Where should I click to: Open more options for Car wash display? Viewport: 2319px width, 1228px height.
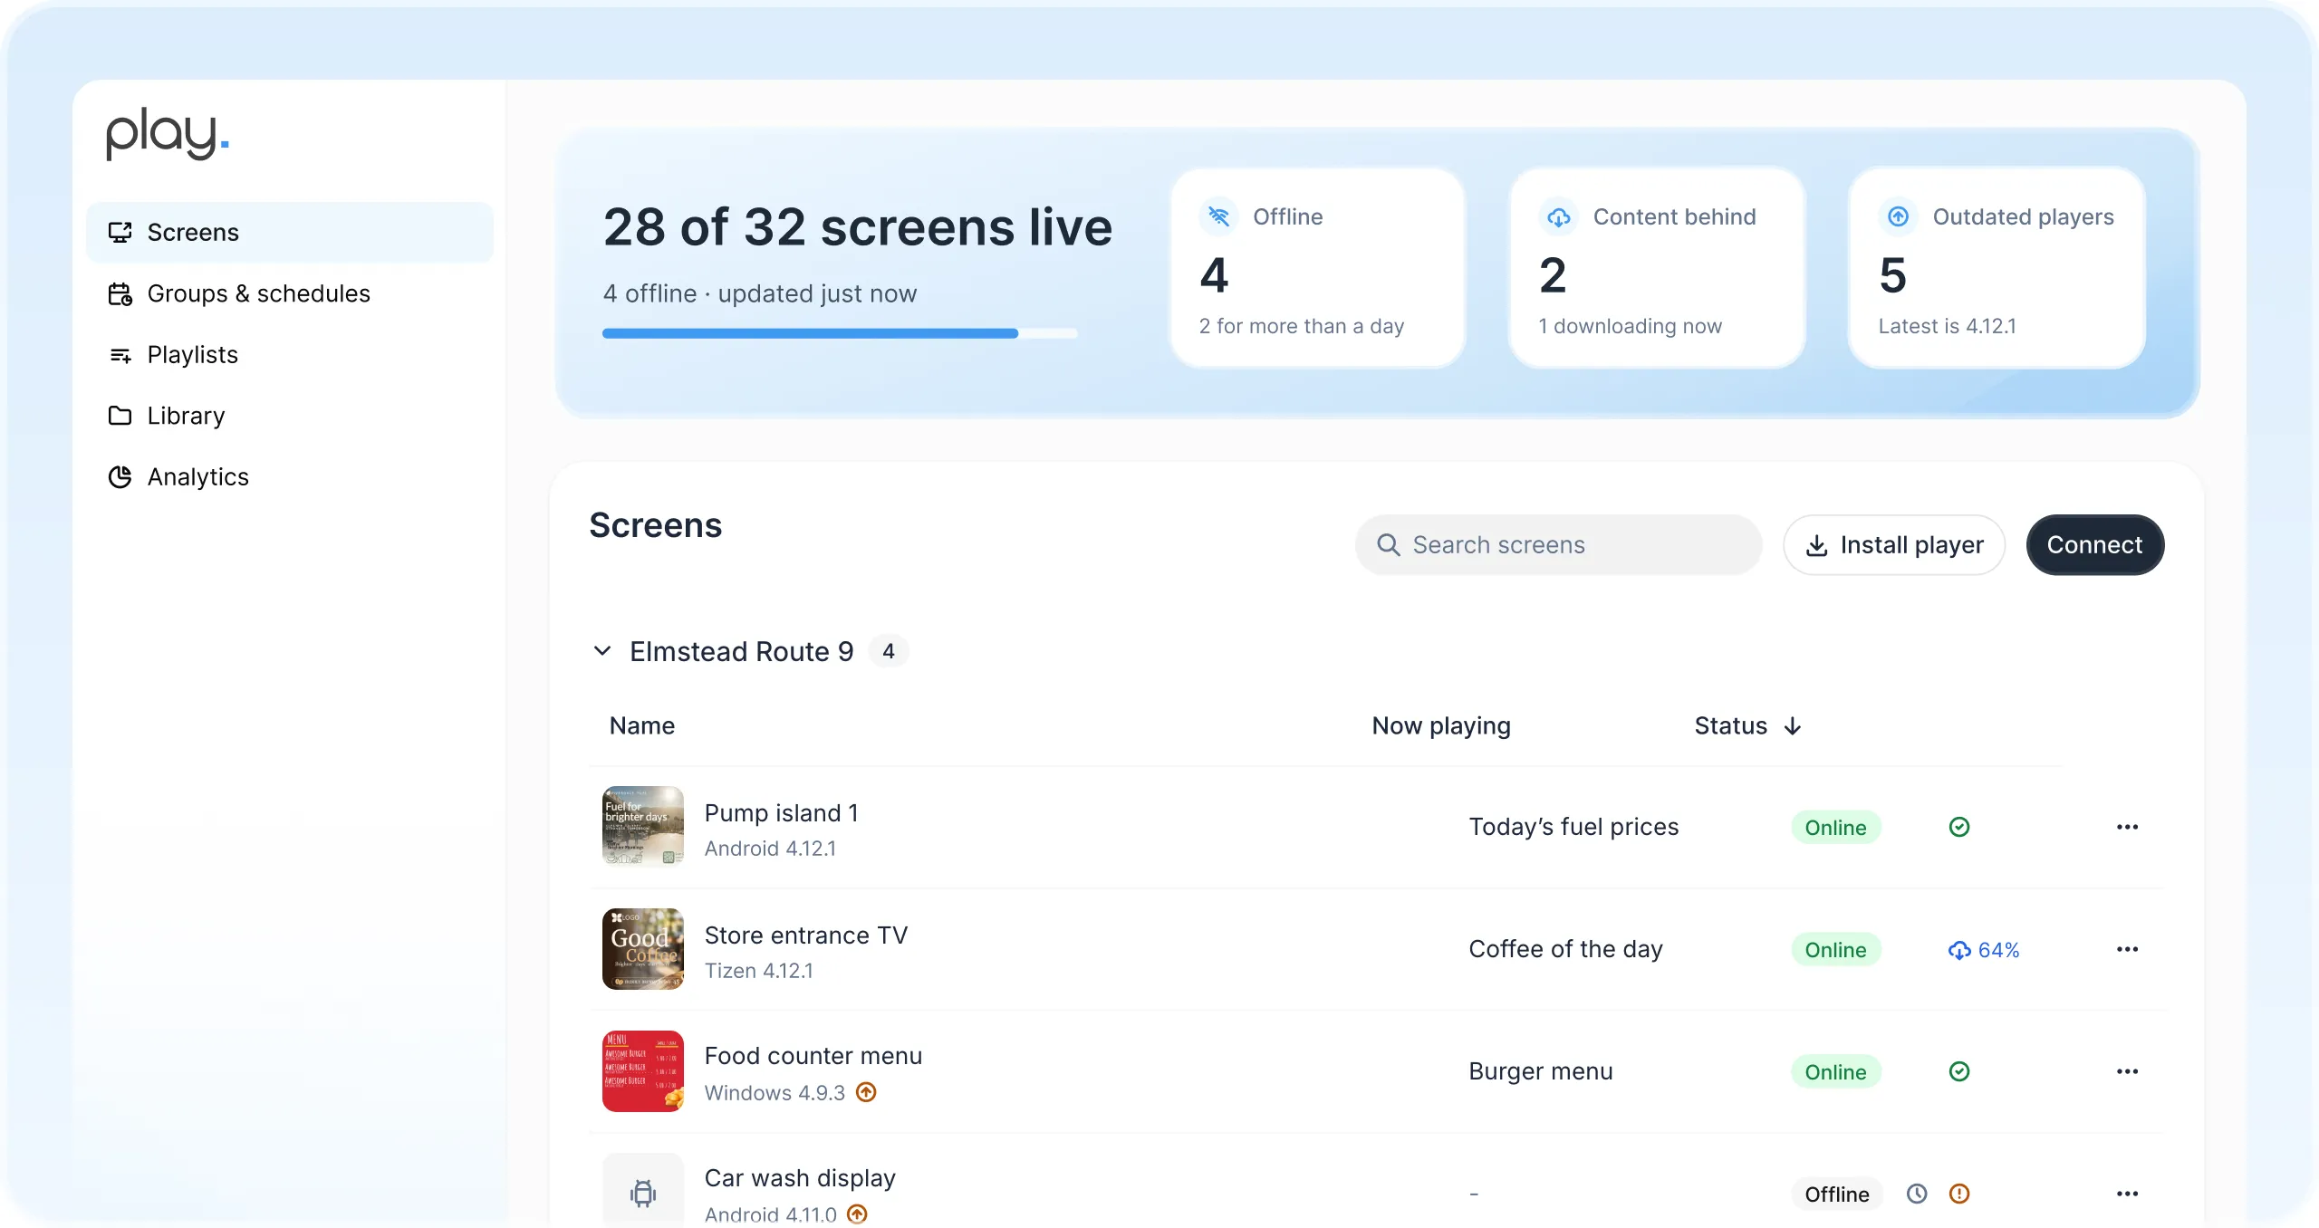[x=2127, y=1194]
